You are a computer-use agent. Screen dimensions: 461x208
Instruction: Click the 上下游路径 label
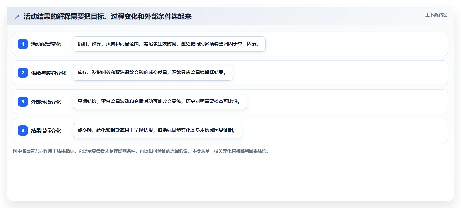click(436, 15)
